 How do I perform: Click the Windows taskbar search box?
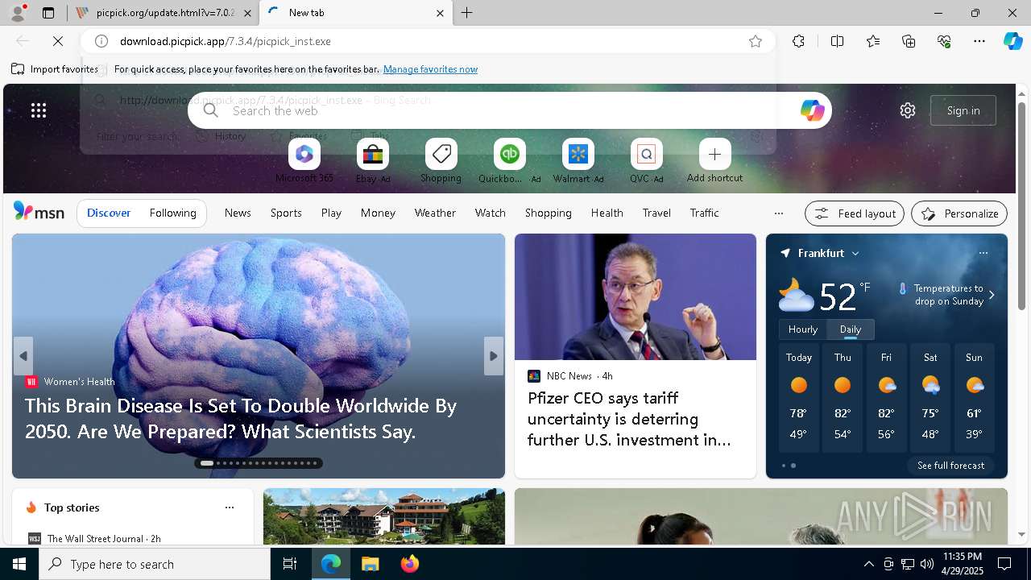[x=155, y=564]
